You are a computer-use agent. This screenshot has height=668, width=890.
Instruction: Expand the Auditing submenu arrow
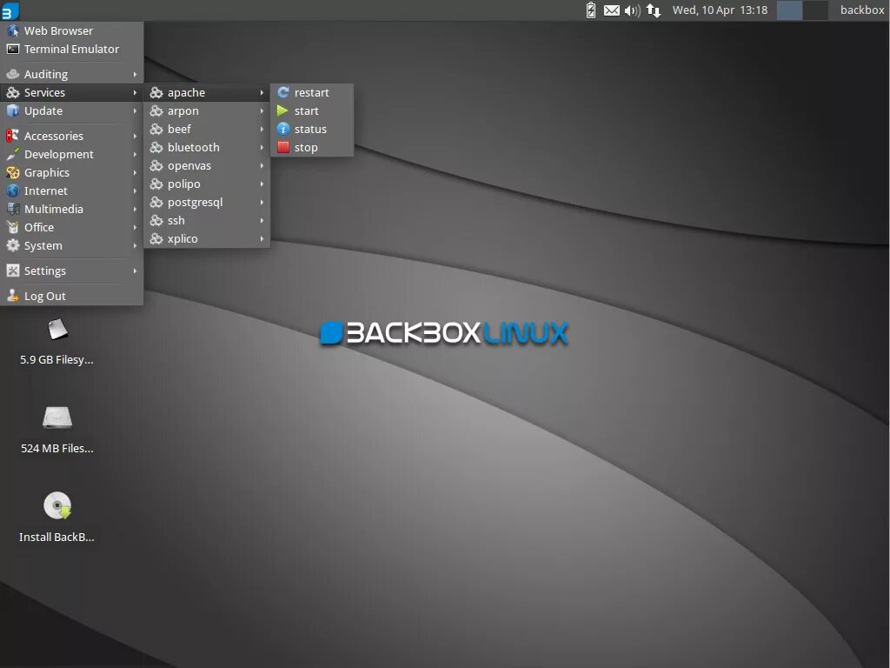135,75
